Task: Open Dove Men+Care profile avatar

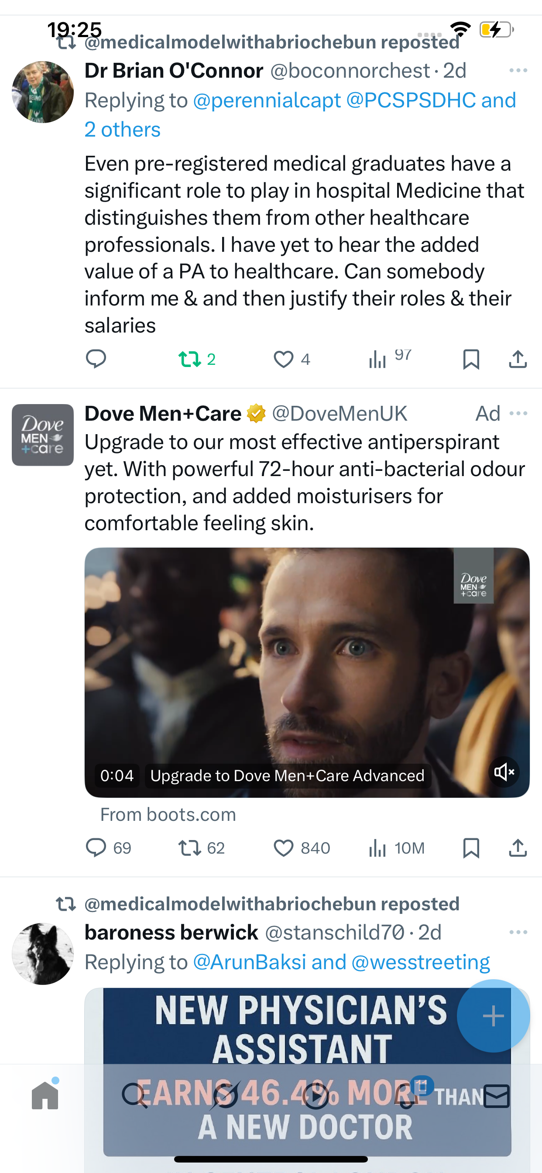Action: 43,435
